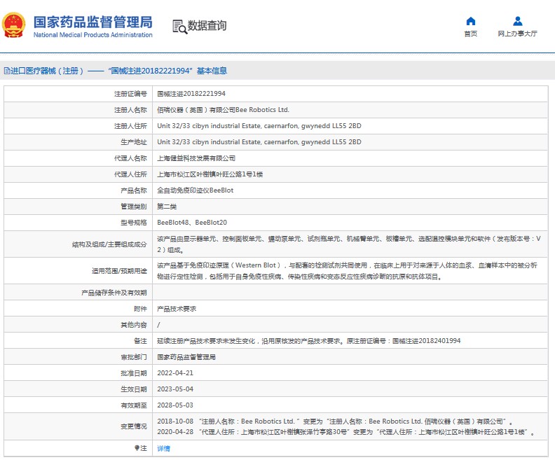
Task: Open 网上办事大厅 via its text label
Action: point(517,34)
